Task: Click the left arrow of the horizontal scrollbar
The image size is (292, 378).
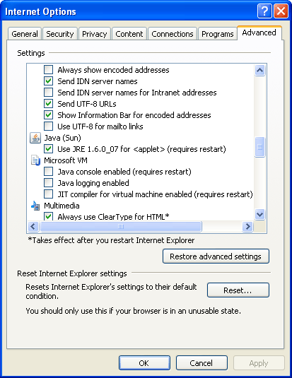Action: [x=33, y=227]
